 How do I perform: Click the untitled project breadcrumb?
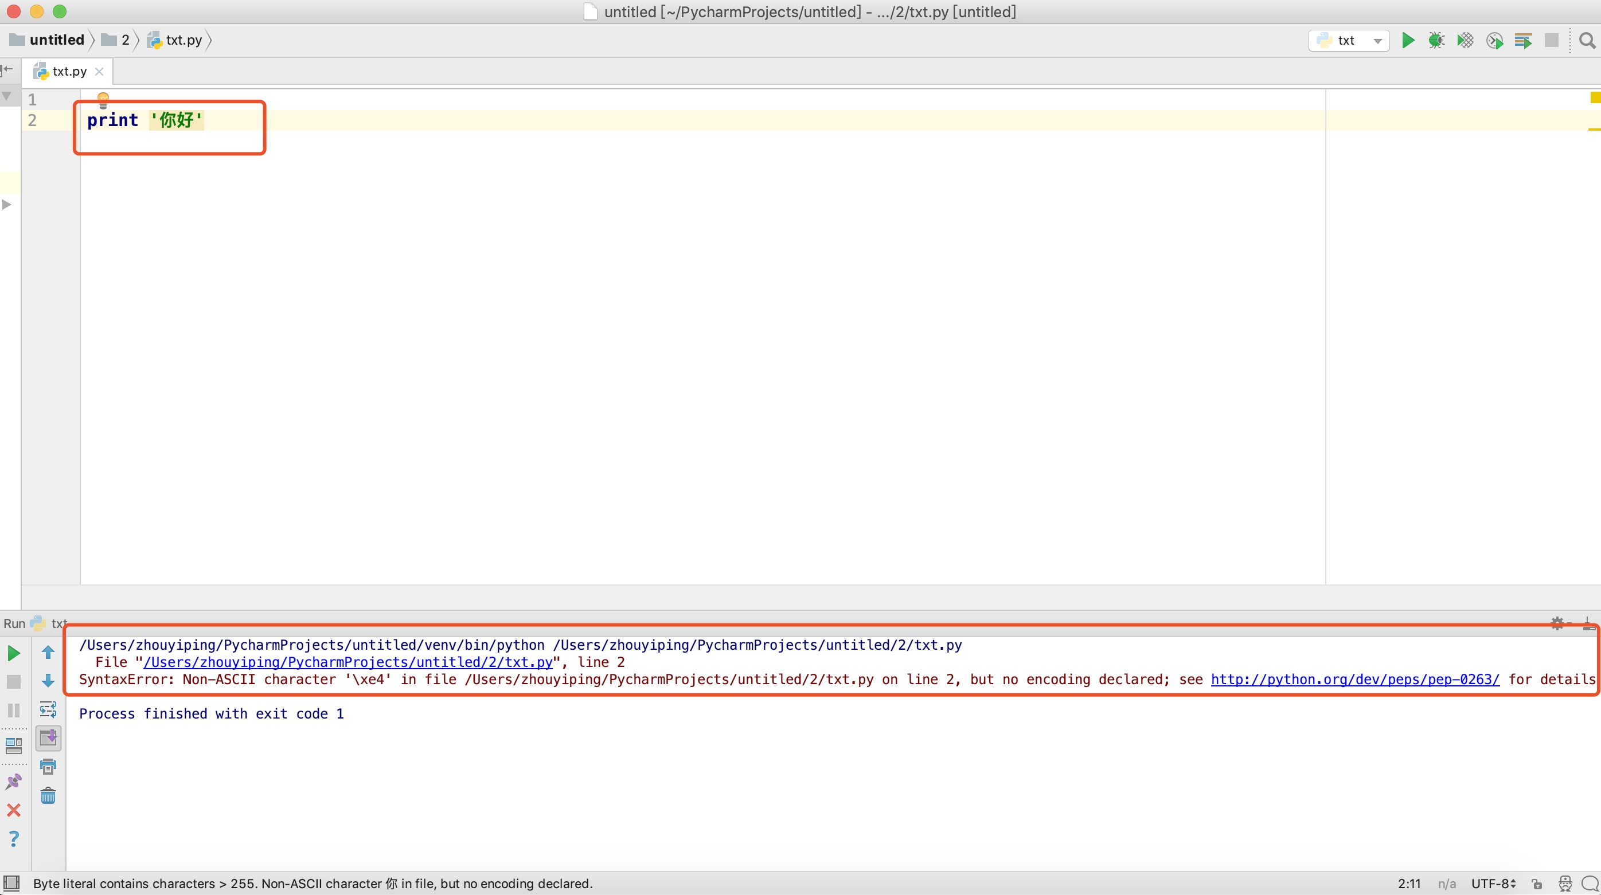[x=56, y=40]
